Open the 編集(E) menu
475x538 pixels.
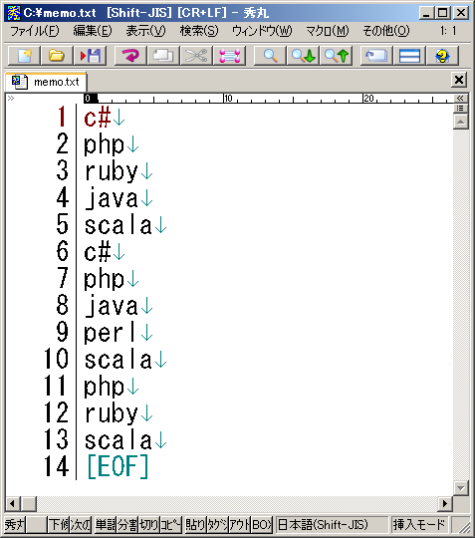tap(93, 31)
